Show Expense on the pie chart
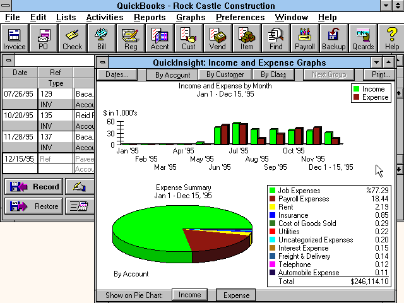The image size is (404, 303). pyautogui.click(x=236, y=295)
